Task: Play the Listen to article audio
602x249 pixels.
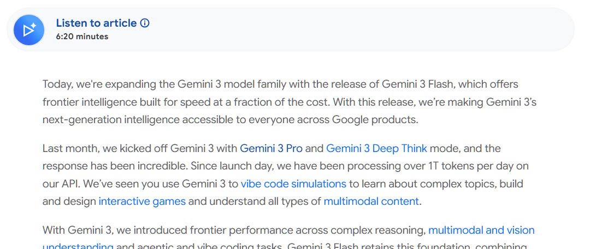Action: coord(29,29)
